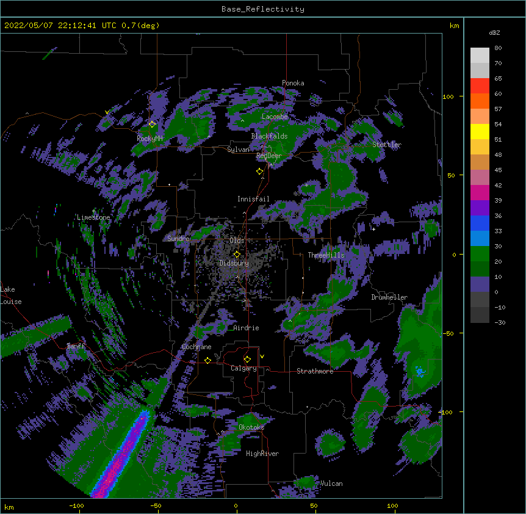This screenshot has width=526, height=514.
Task: Click the Banff label
Action: tap(76, 346)
